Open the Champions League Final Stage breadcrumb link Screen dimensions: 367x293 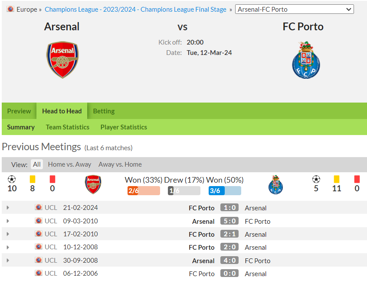click(135, 10)
